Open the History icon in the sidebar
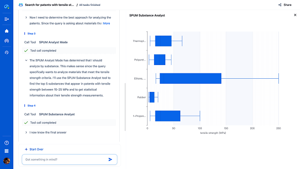The height and width of the screenshot is (169, 300). click(x=7, y=52)
